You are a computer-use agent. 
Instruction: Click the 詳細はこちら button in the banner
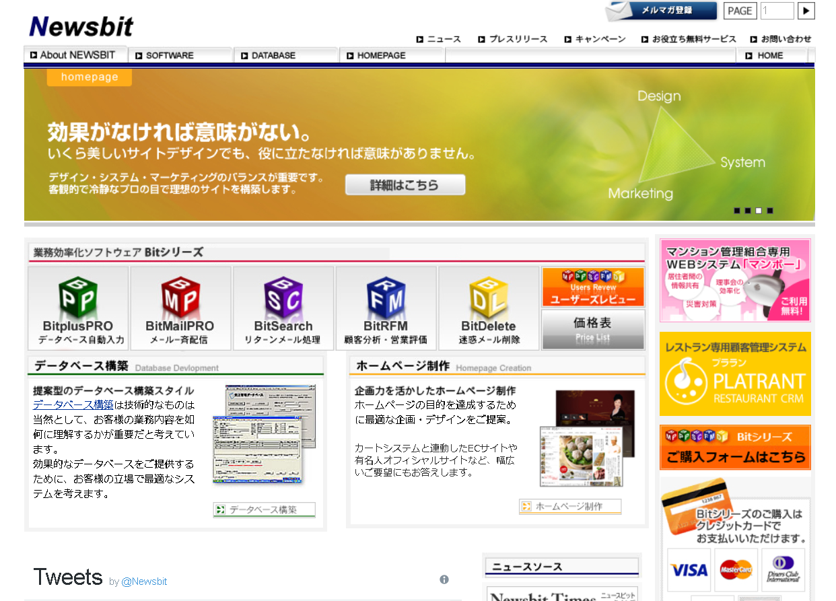coord(405,184)
